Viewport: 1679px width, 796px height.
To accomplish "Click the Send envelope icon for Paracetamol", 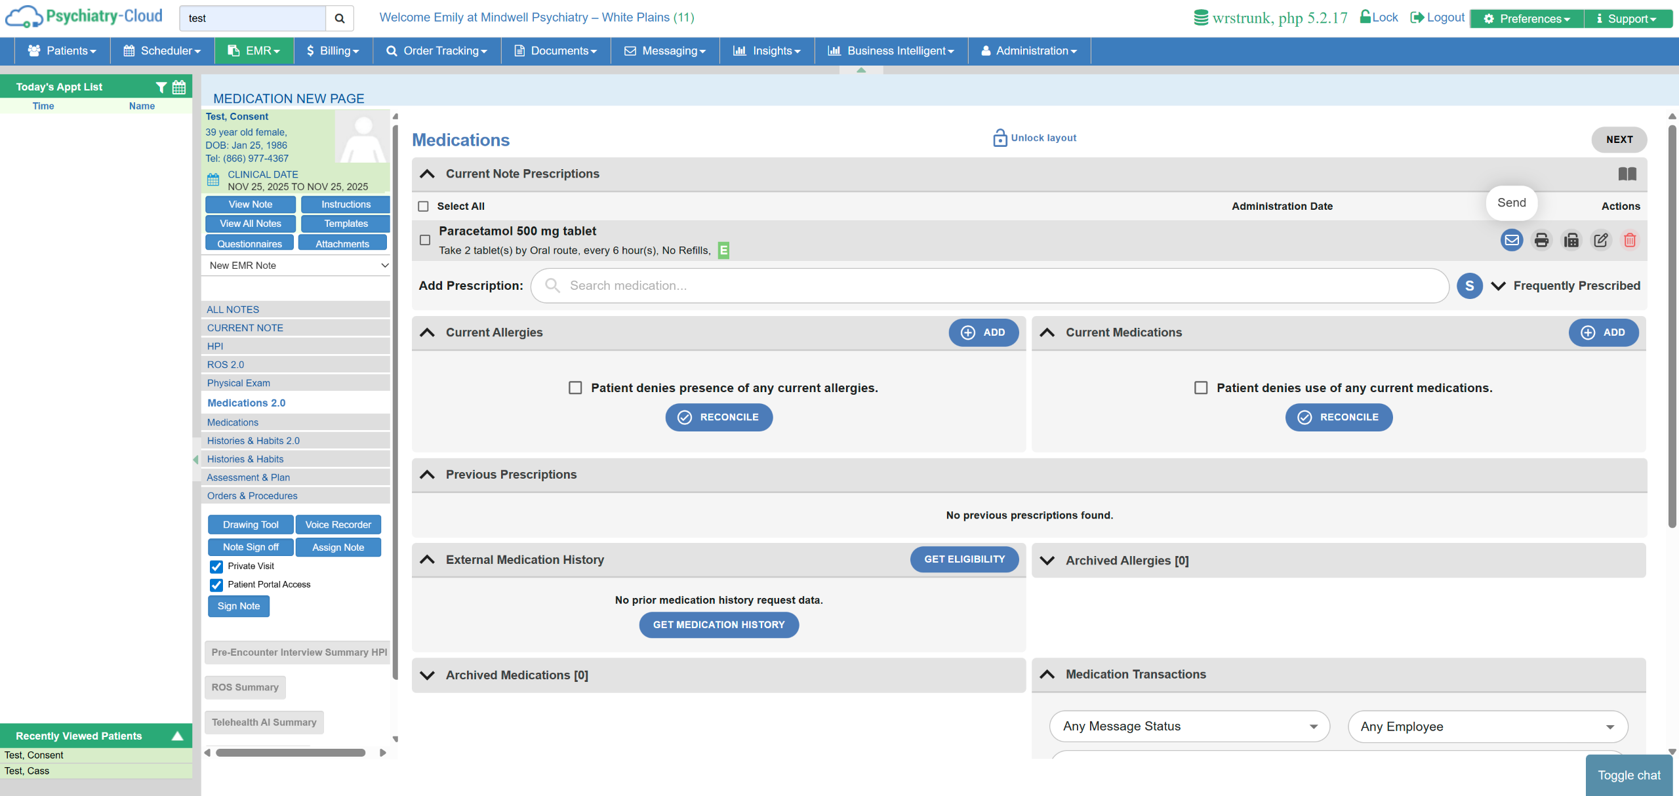I will pos(1512,240).
